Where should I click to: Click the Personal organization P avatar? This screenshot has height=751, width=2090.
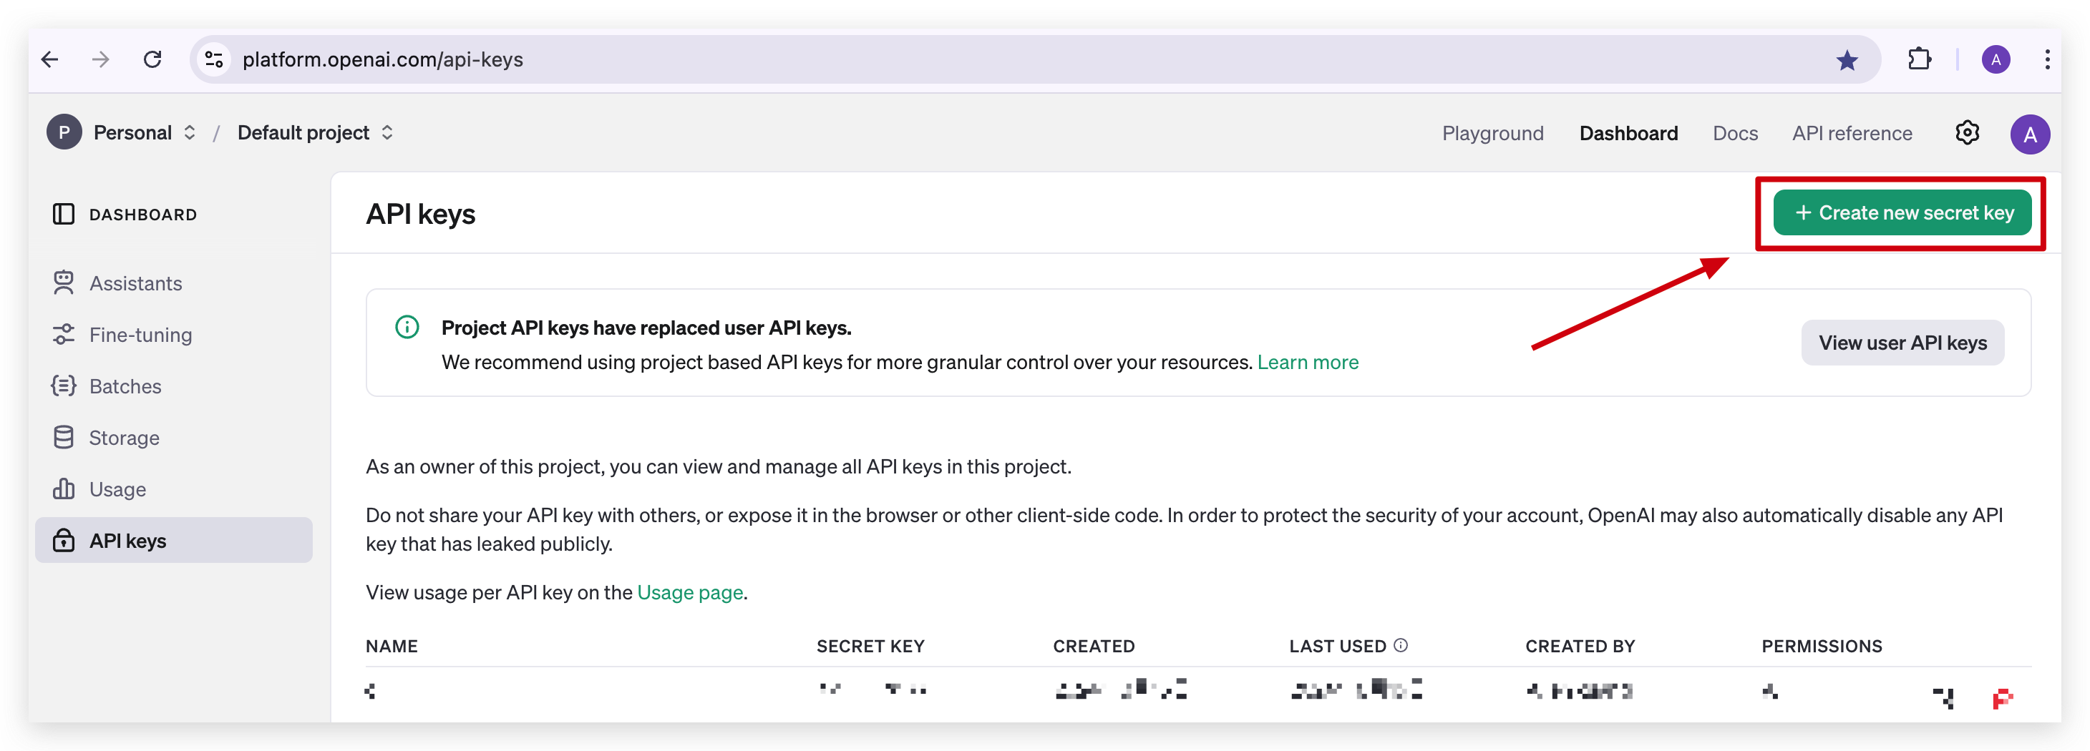64,132
